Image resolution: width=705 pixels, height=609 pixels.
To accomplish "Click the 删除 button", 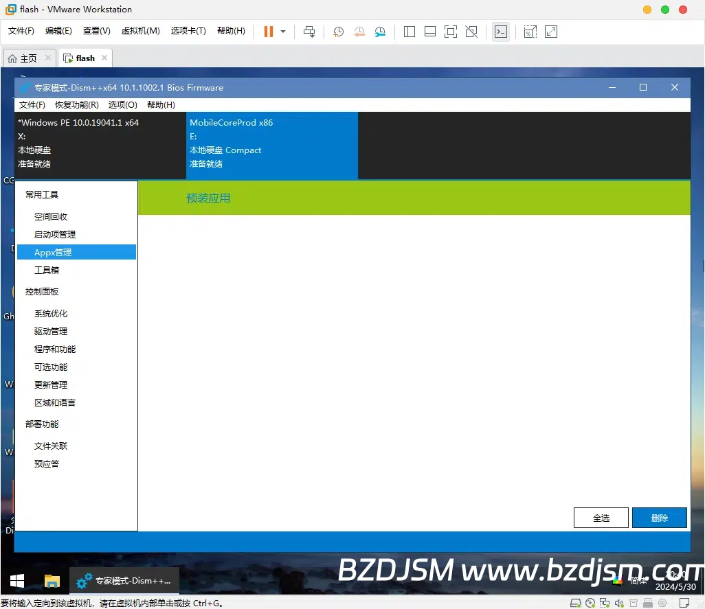I will (x=660, y=518).
